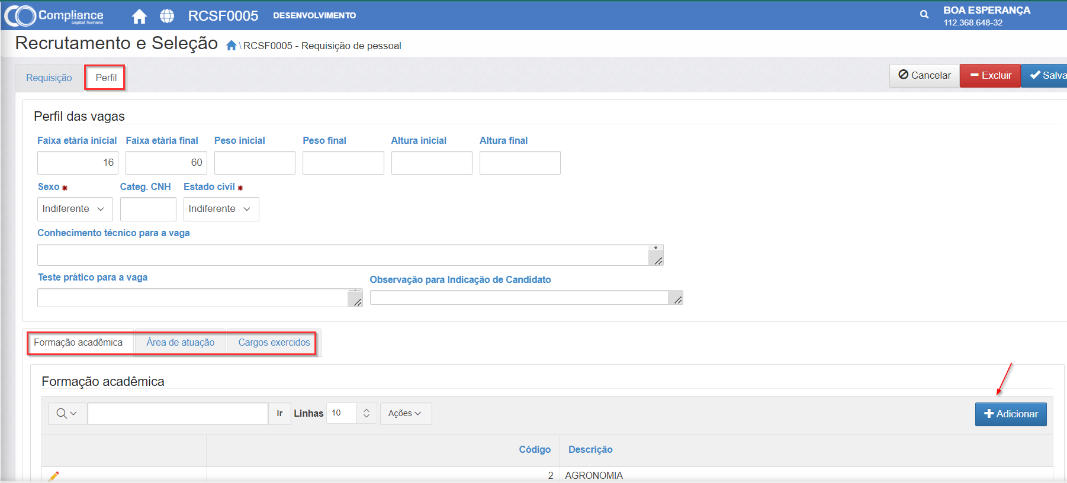Image resolution: width=1067 pixels, height=483 pixels.
Task: Open Formação acadêmica tab
Action: click(x=78, y=343)
